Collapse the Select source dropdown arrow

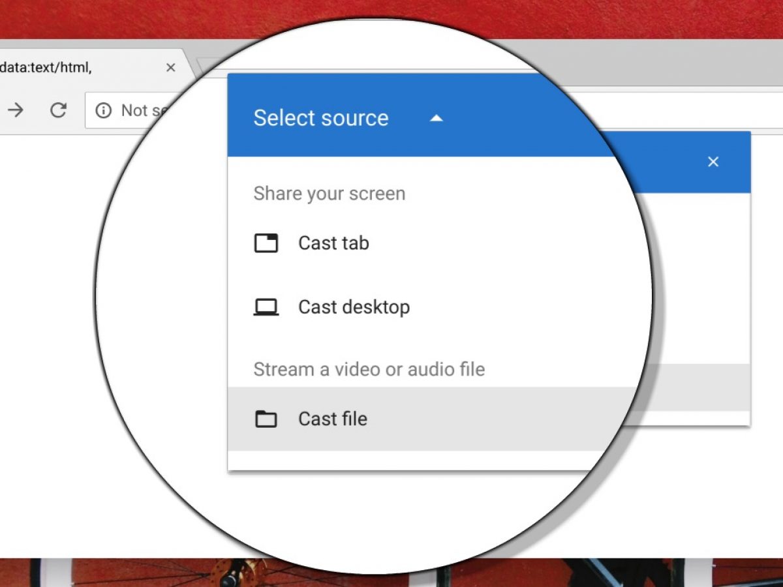click(x=437, y=118)
